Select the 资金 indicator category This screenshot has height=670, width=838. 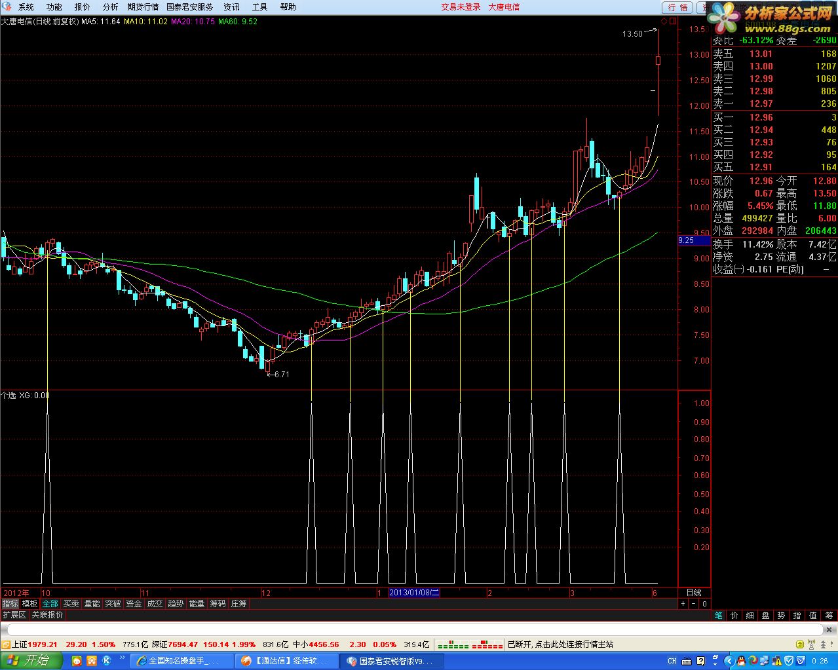point(134,604)
